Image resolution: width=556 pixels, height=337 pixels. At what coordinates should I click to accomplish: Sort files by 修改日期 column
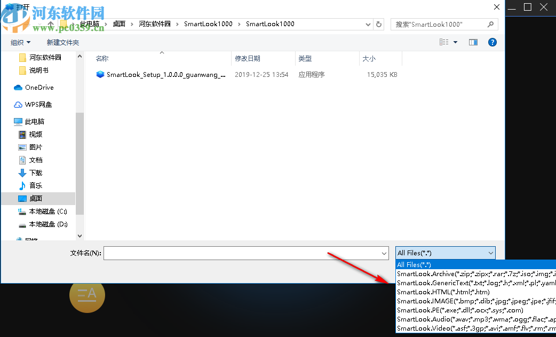pyautogui.click(x=248, y=59)
